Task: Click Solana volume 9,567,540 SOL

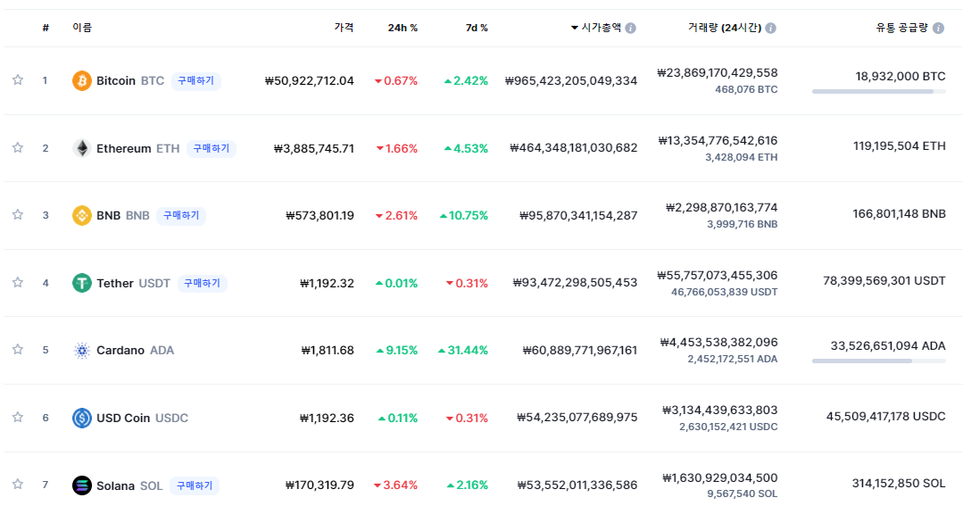Action: pyautogui.click(x=742, y=494)
